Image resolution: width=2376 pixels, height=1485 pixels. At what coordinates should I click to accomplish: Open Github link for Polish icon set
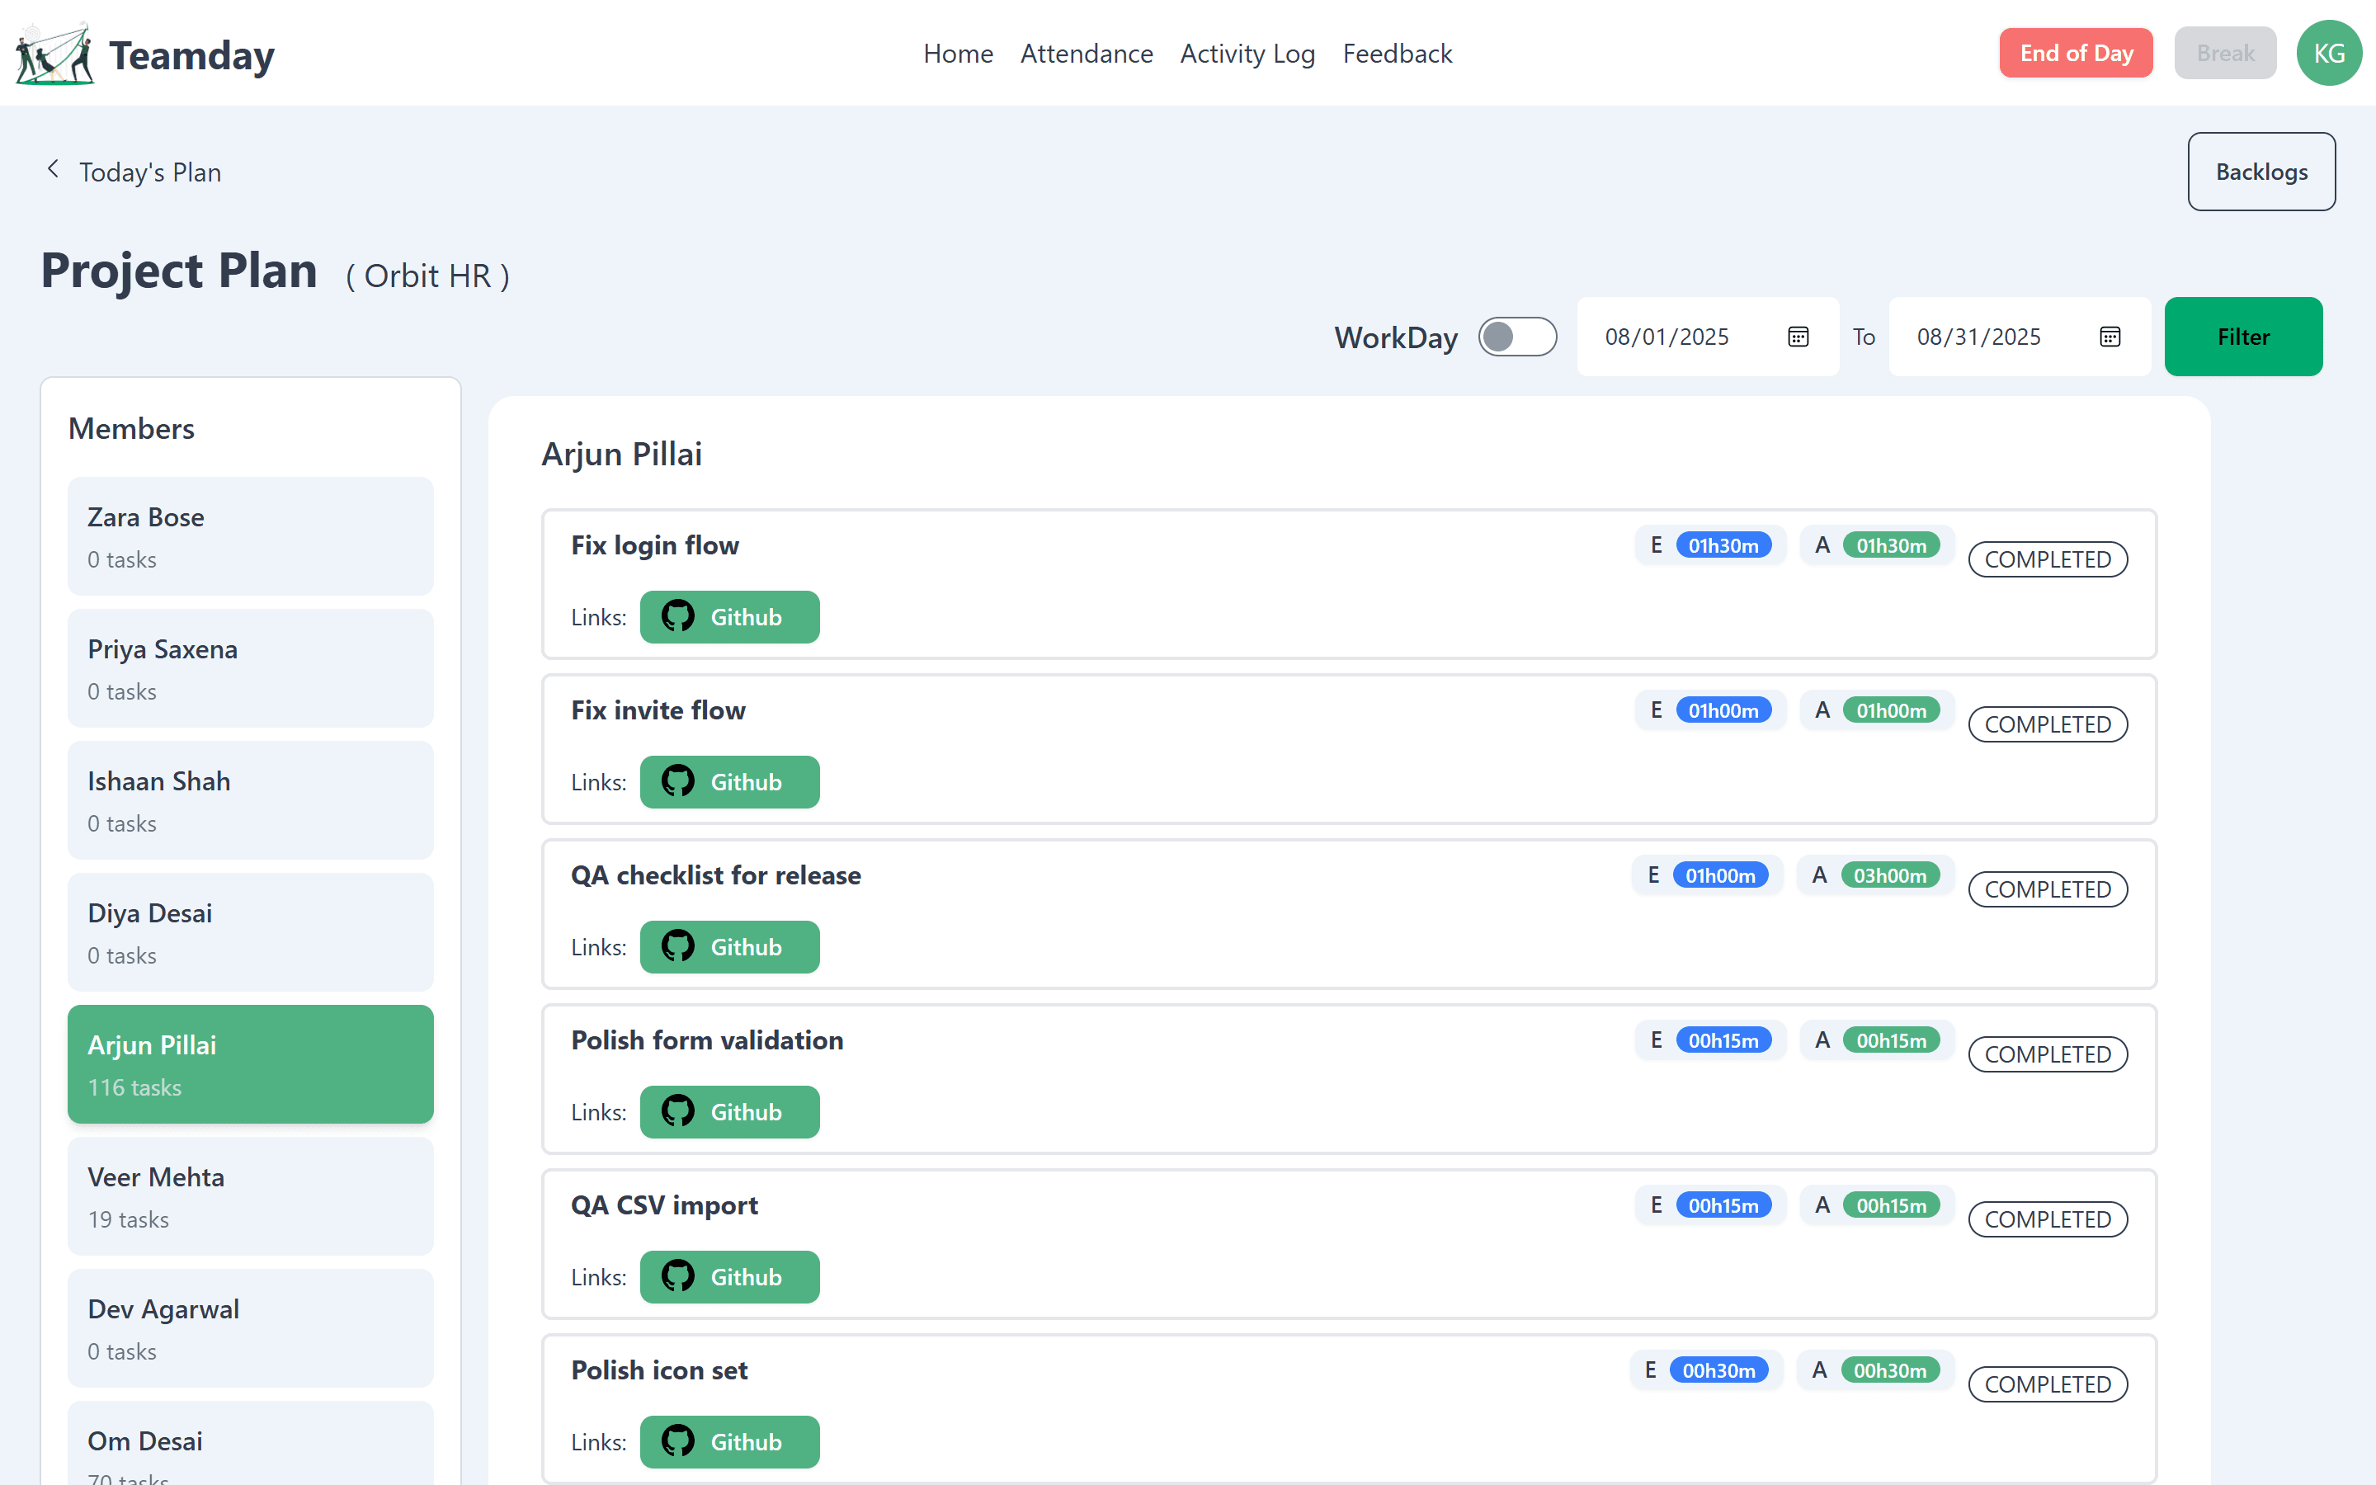coord(729,1442)
